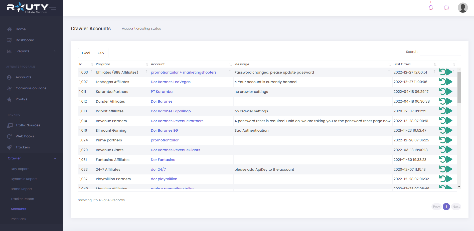
Task: Run crawler for LeoVegas Affiliates row
Action: pos(449,82)
